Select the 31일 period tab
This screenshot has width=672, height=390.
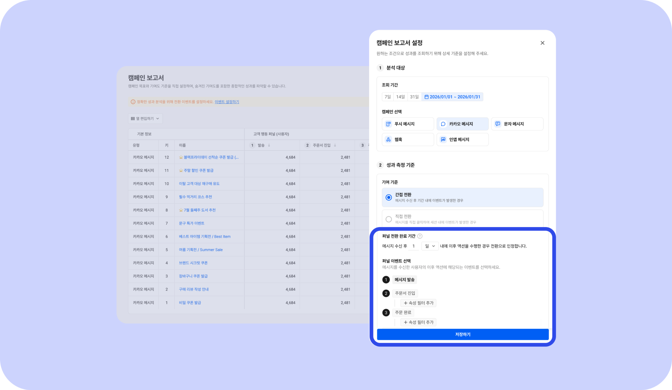tap(414, 97)
